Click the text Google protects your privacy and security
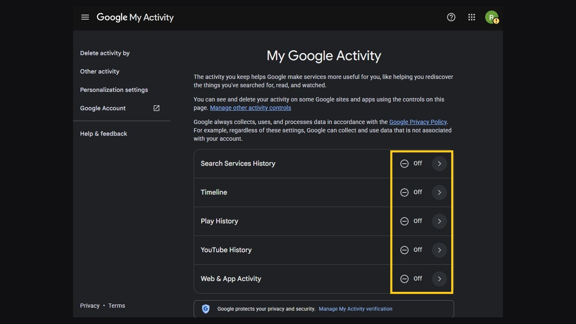Viewport: 576px width, 324px height. pyautogui.click(x=266, y=309)
